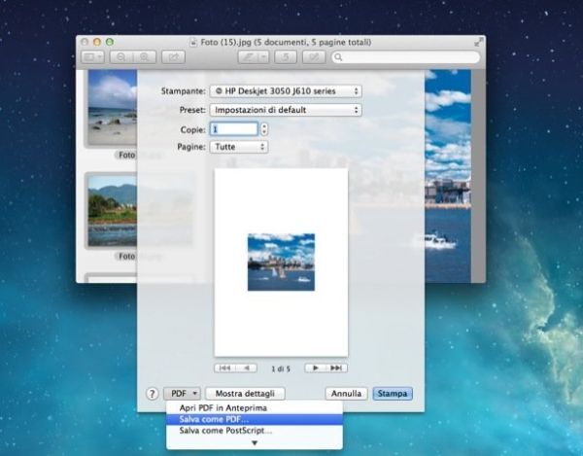The width and height of the screenshot is (583, 456).
Task: Go to previous page of print preview
Action: 247,368
